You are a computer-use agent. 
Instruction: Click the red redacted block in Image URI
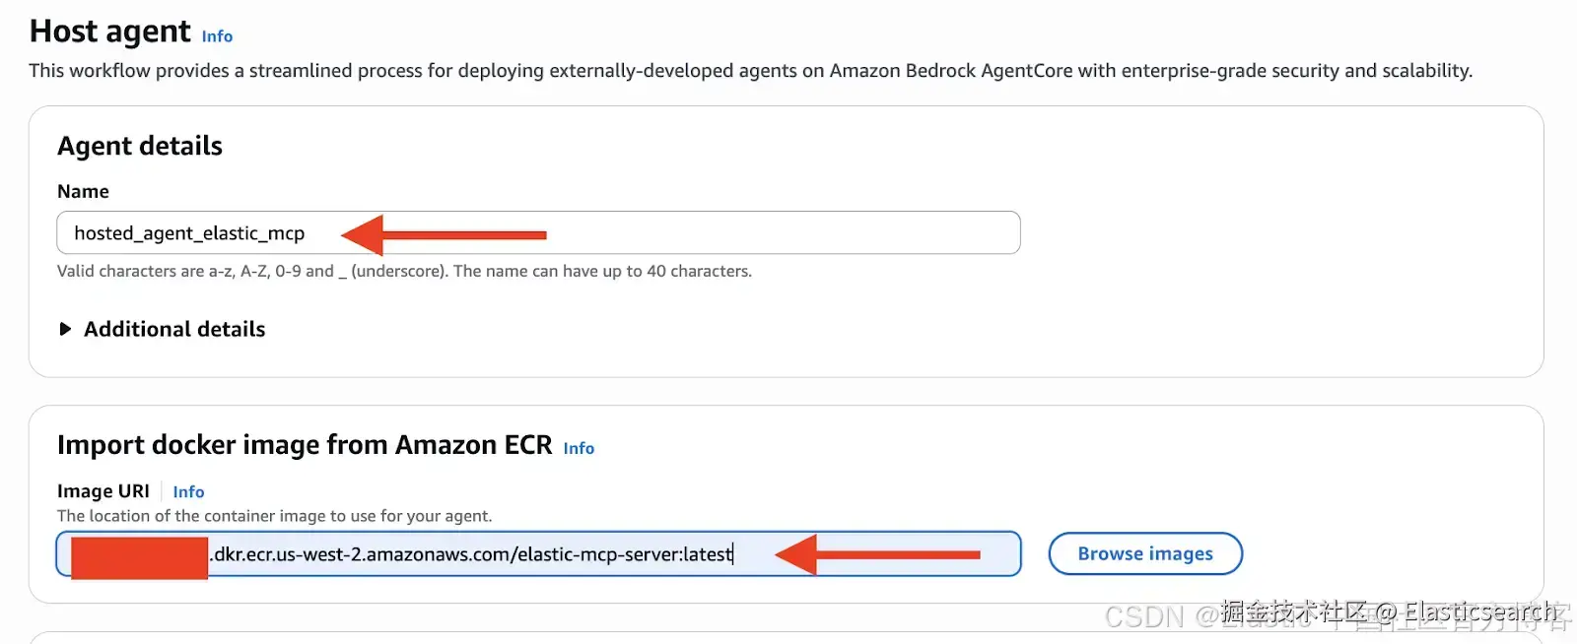(x=139, y=557)
